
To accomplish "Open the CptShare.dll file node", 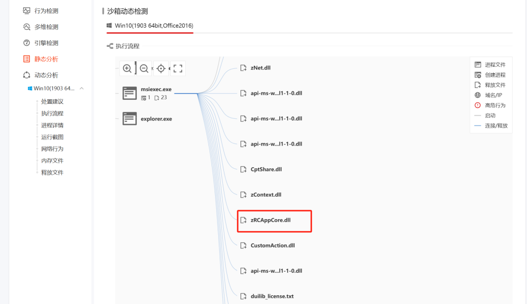I will point(266,169).
